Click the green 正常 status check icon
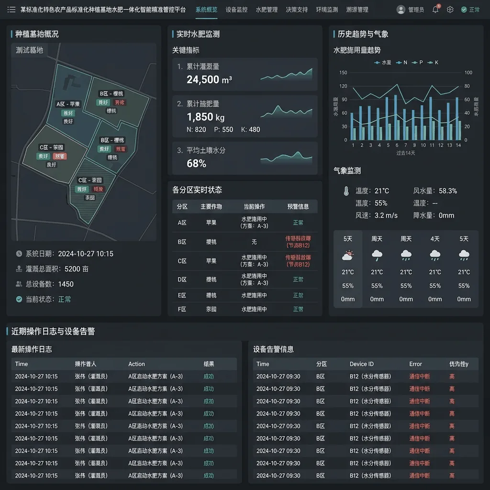The height and width of the screenshot is (490, 490). pos(464,10)
